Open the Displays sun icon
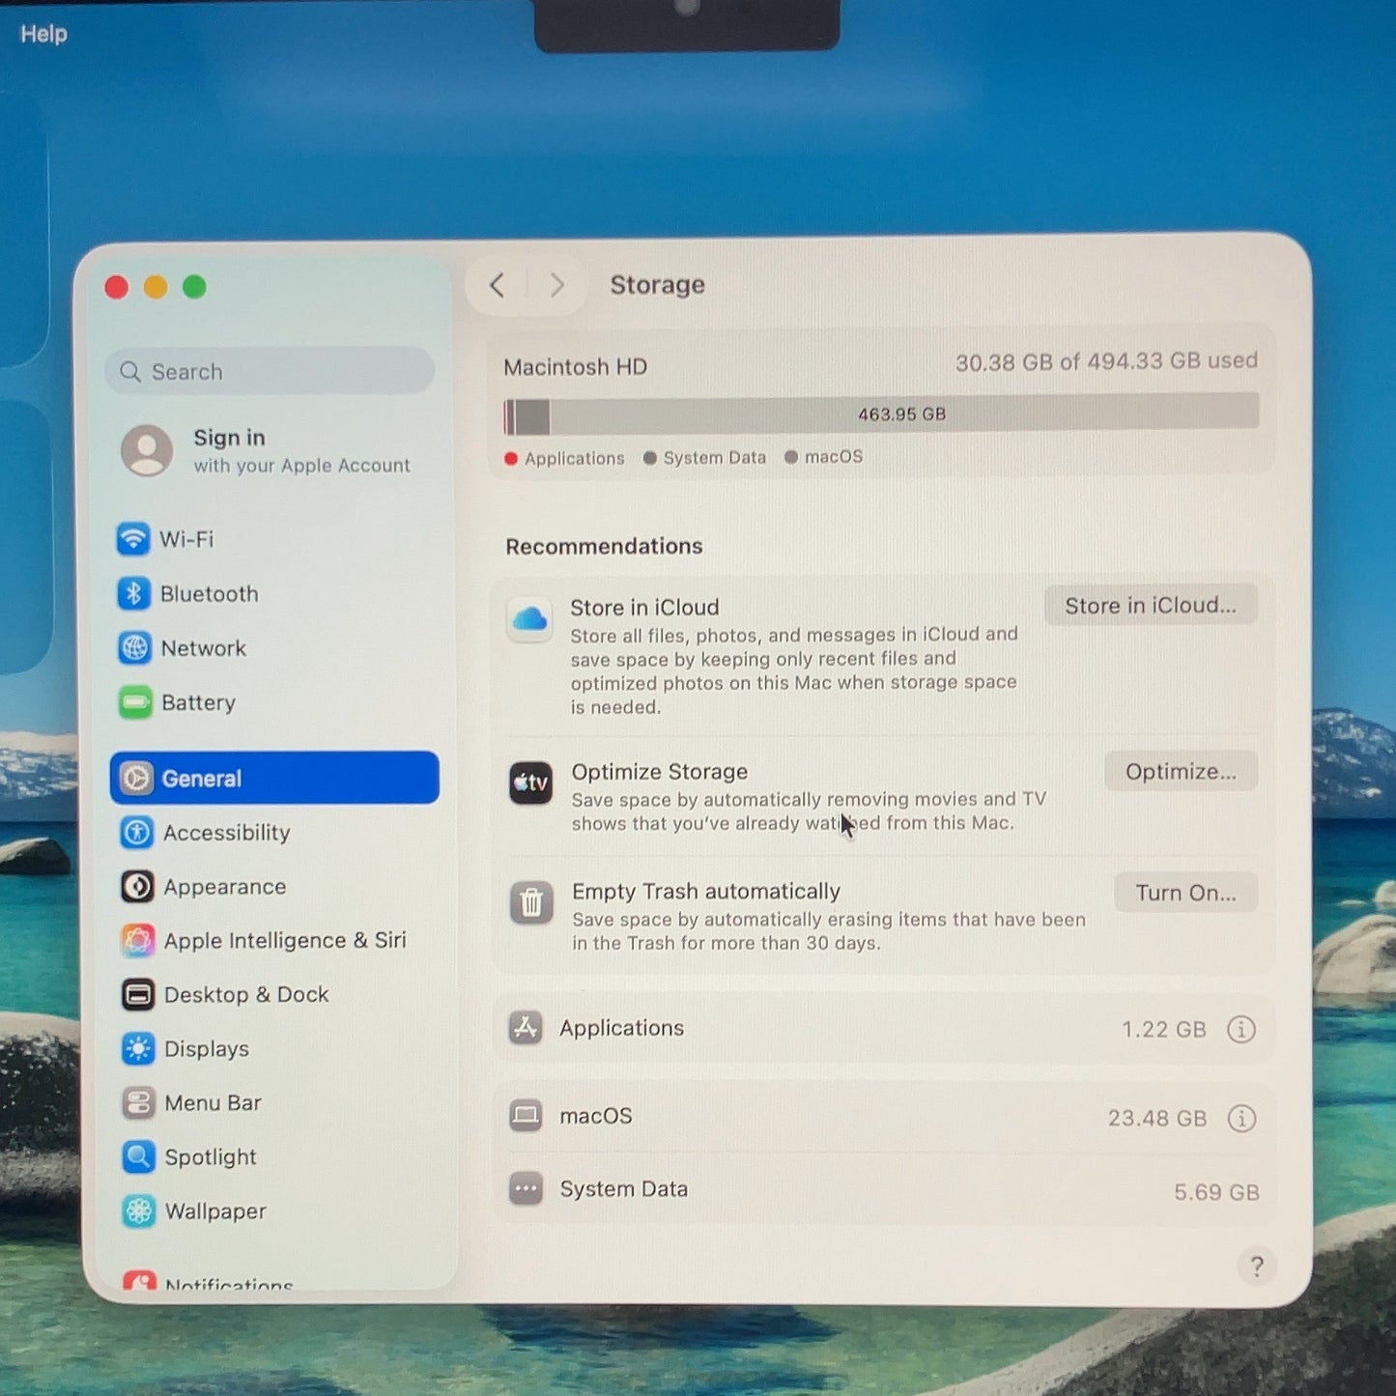 (139, 1048)
